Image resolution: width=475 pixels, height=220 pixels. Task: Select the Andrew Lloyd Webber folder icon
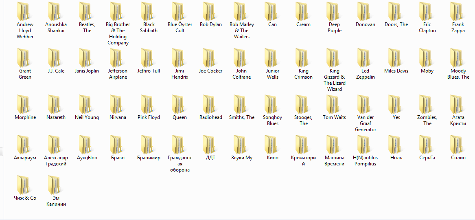click(x=23, y=11)
